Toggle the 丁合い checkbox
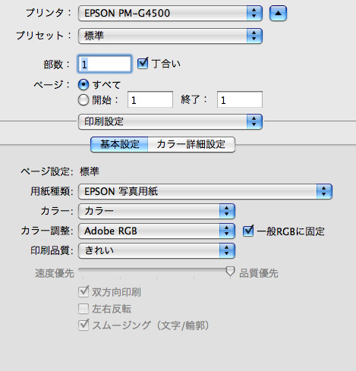This screenshot has width=356, height=371. tap(143, 63)
